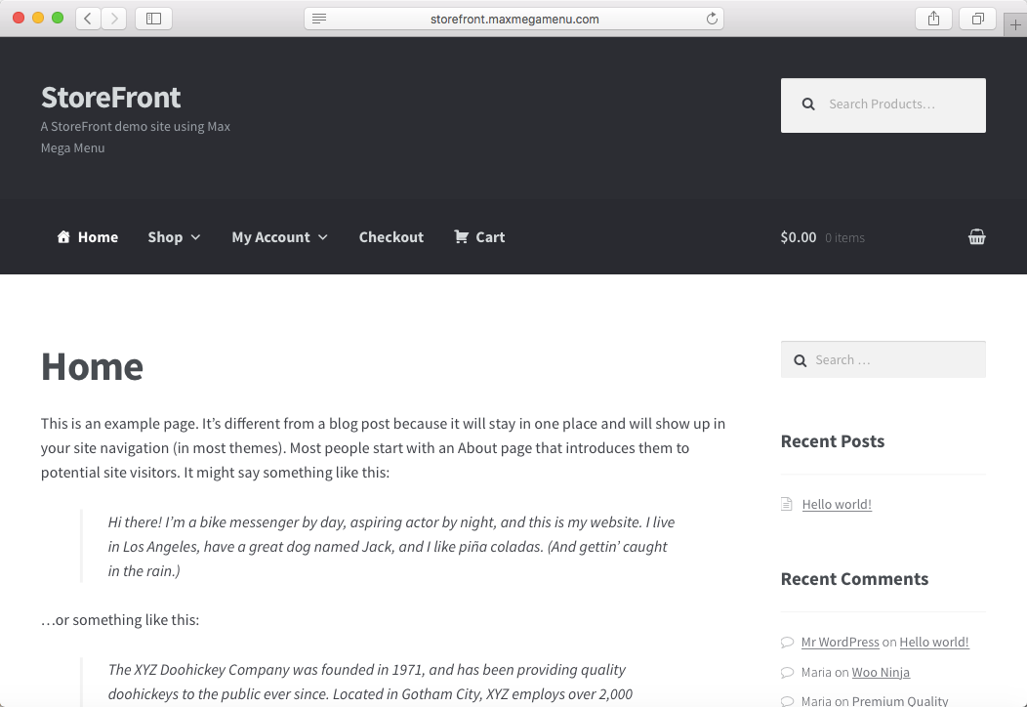Click Safari's Share icon
Screen dimensions: 1027x707
tap(933, 19)
